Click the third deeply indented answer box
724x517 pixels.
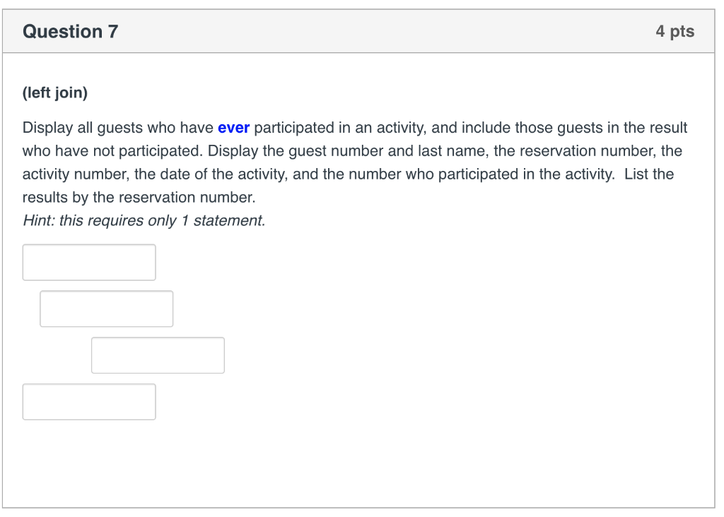[158, 355]
